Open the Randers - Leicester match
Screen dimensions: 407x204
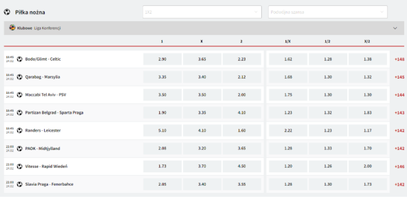click(43, 130)
